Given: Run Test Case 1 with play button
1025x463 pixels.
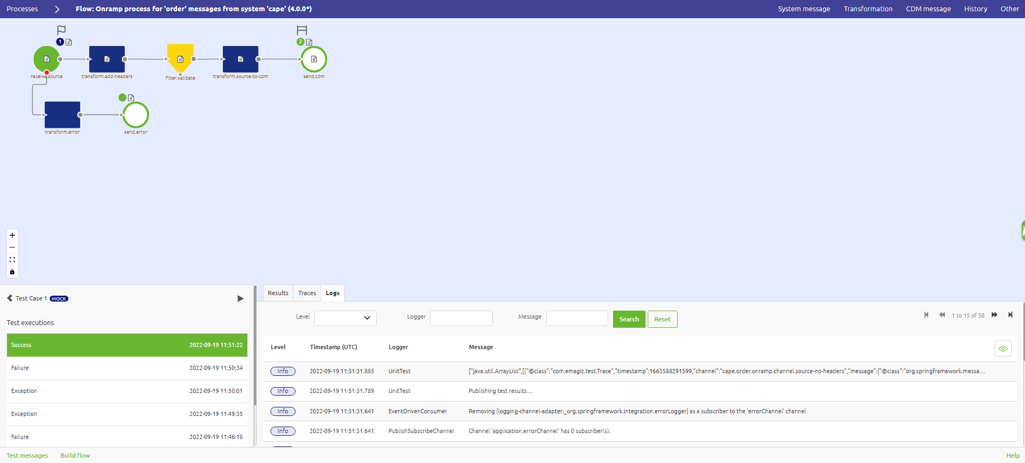Looking at the screenshot, I should [x=240, y=298].
